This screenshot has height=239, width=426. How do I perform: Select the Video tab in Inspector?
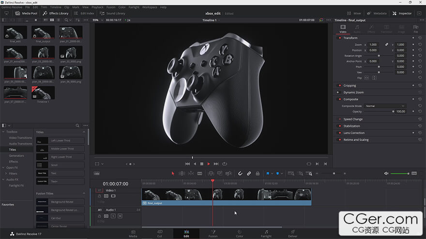click(343, 28)
